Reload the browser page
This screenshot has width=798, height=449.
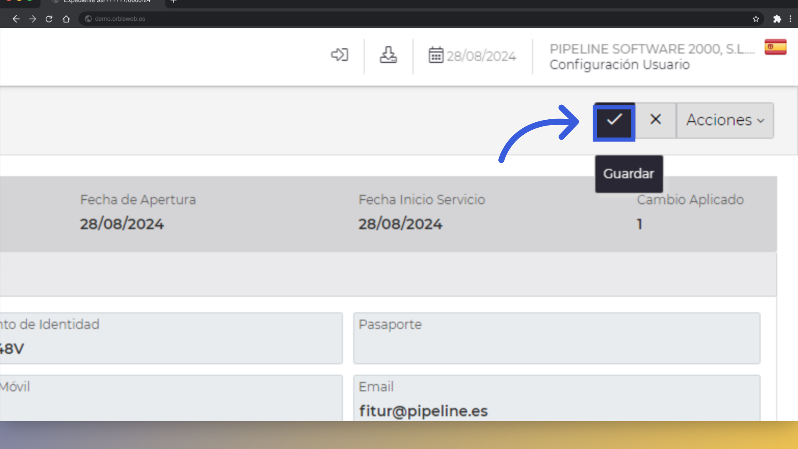[49, 19]
